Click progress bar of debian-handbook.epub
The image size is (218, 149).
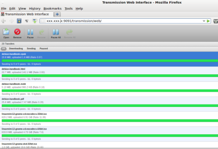point(110,61)
